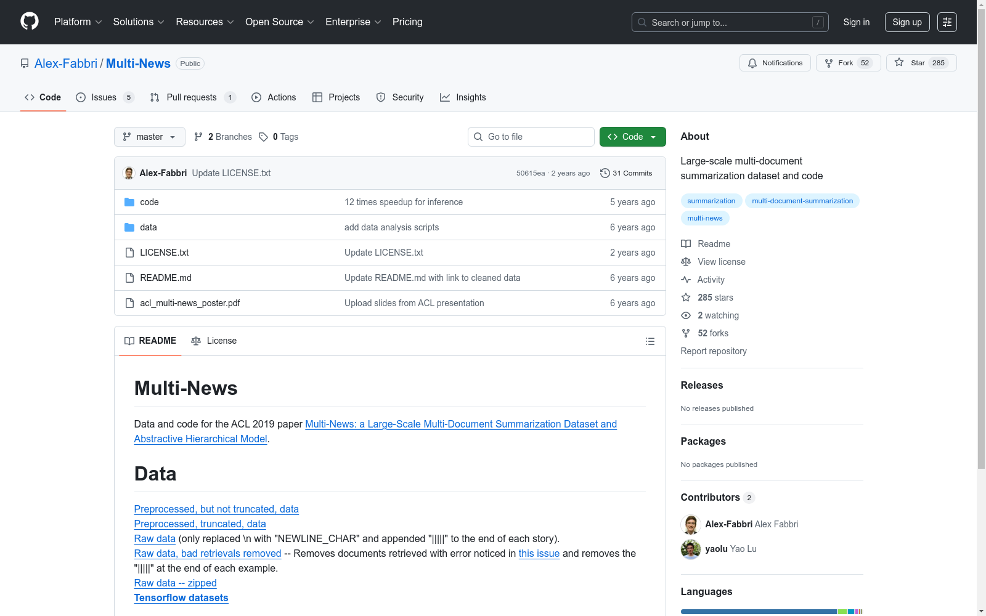This screenshot has height=616, width=986.
Task: Open the README outline list icon
Action: click(x=650, y=341)
